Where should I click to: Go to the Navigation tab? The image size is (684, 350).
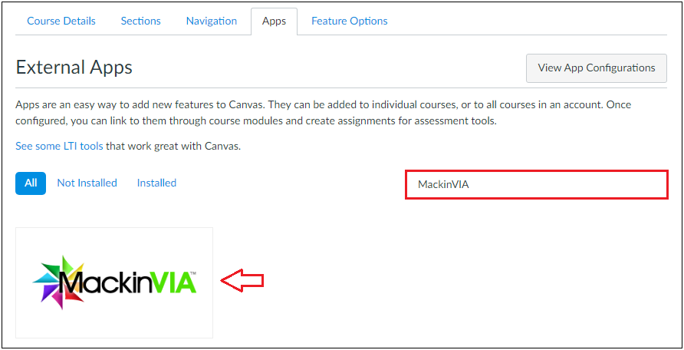click(x=212, y=21)
